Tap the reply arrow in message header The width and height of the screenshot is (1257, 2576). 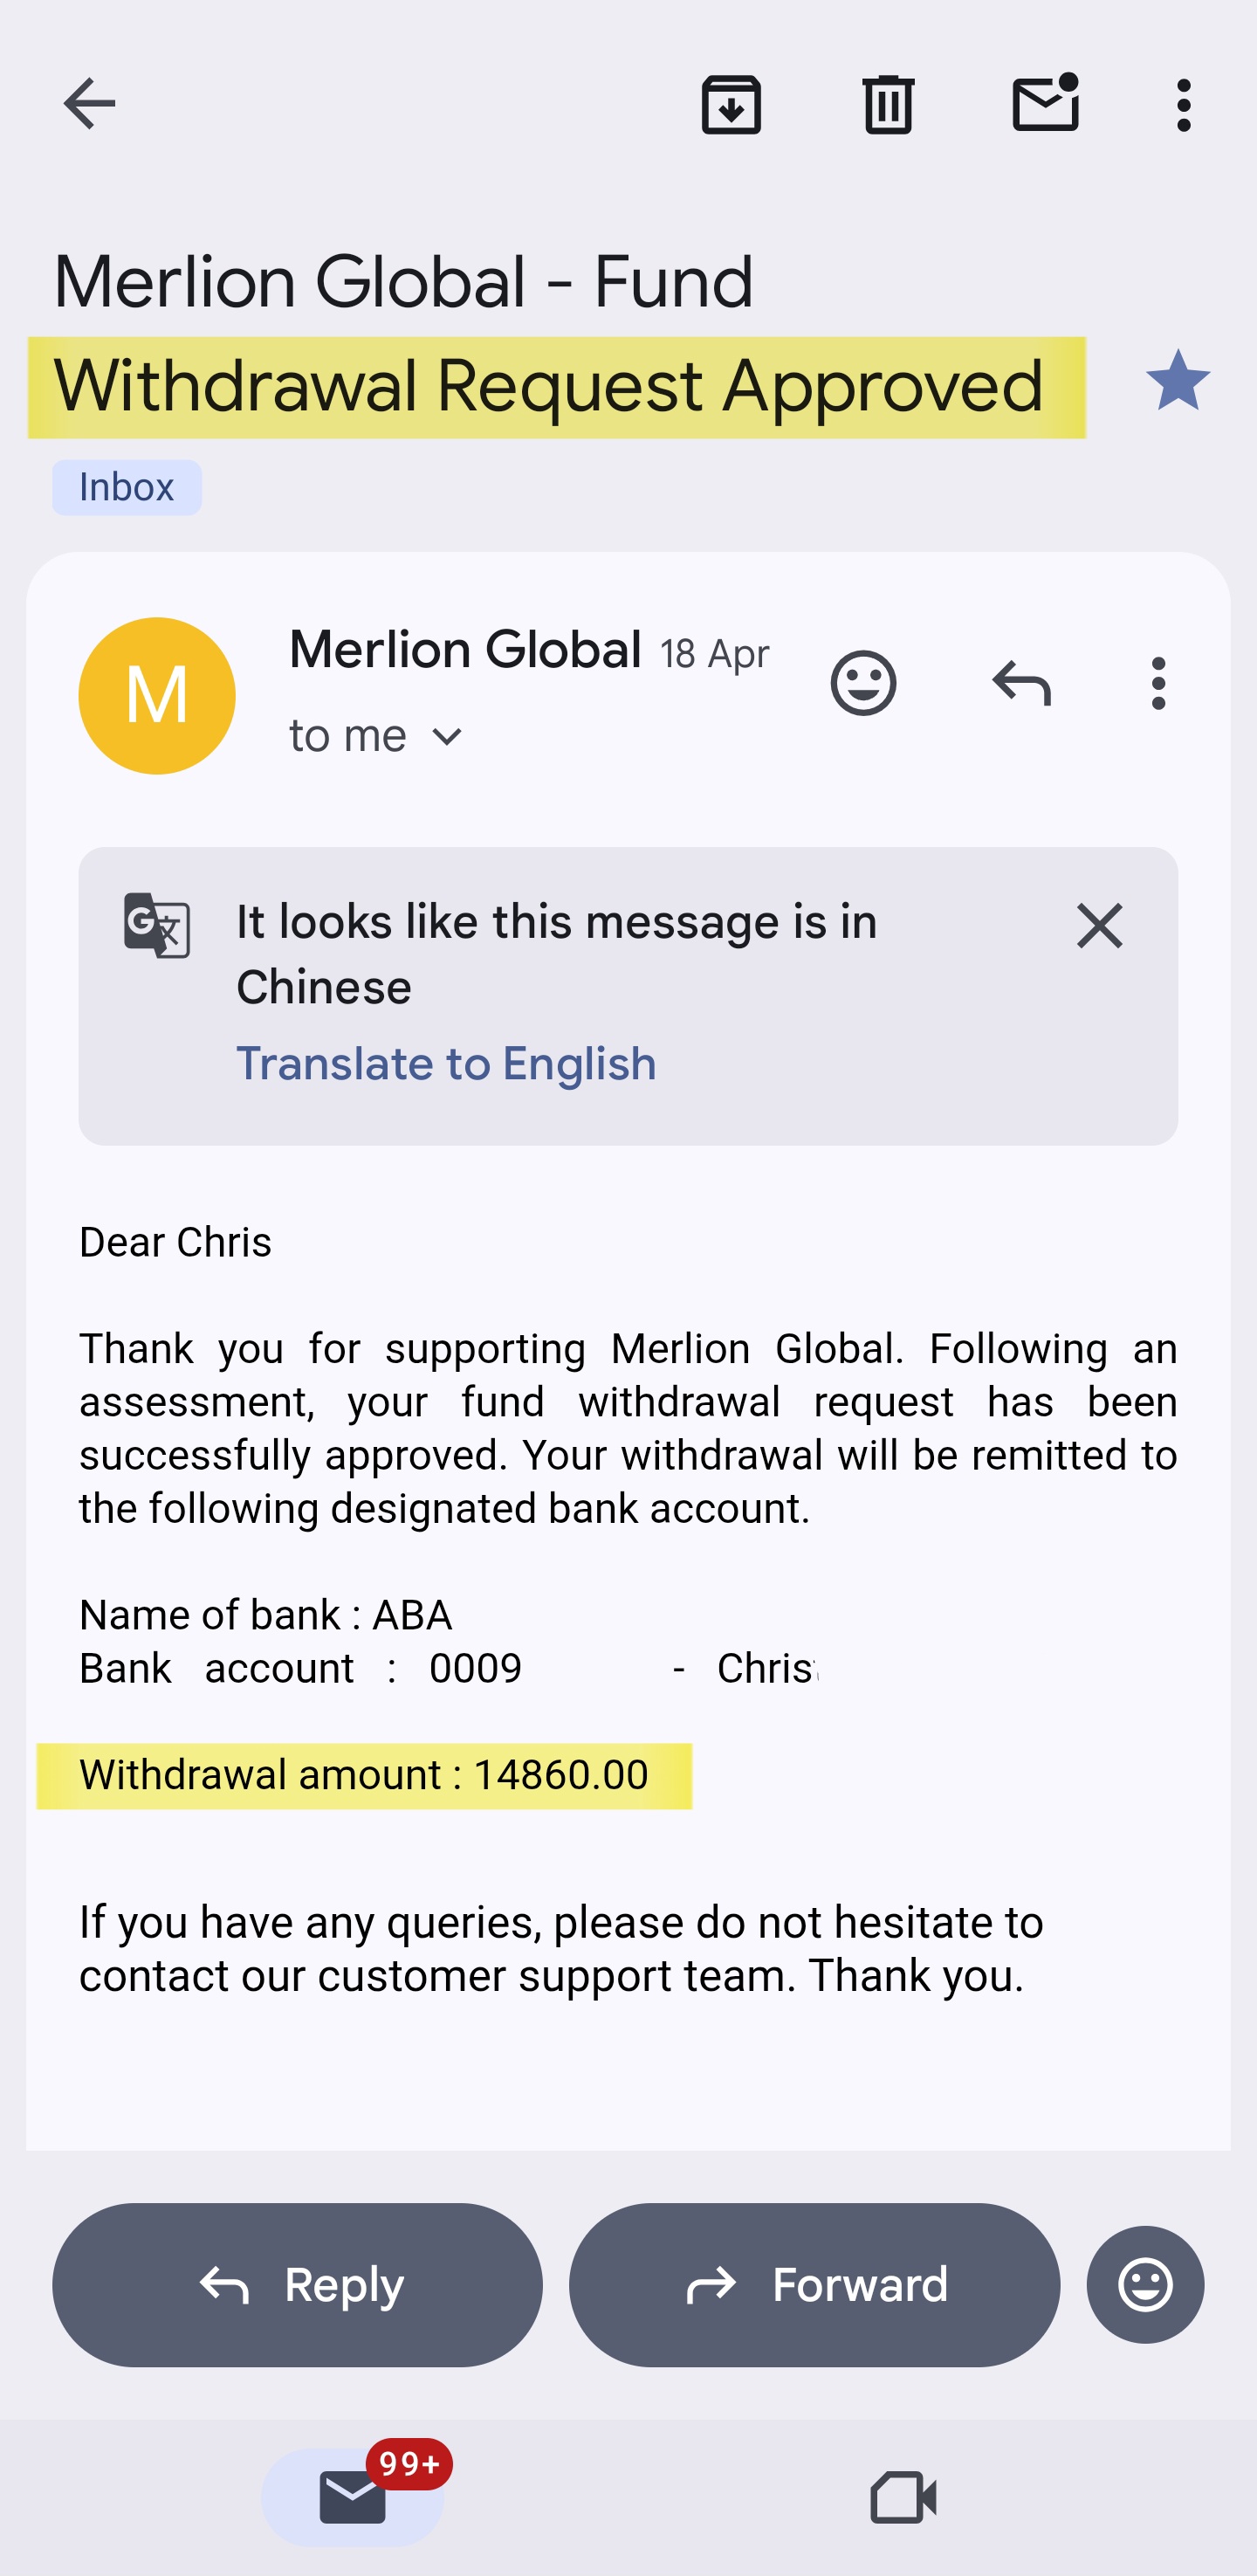click(x=1021, y=684)
